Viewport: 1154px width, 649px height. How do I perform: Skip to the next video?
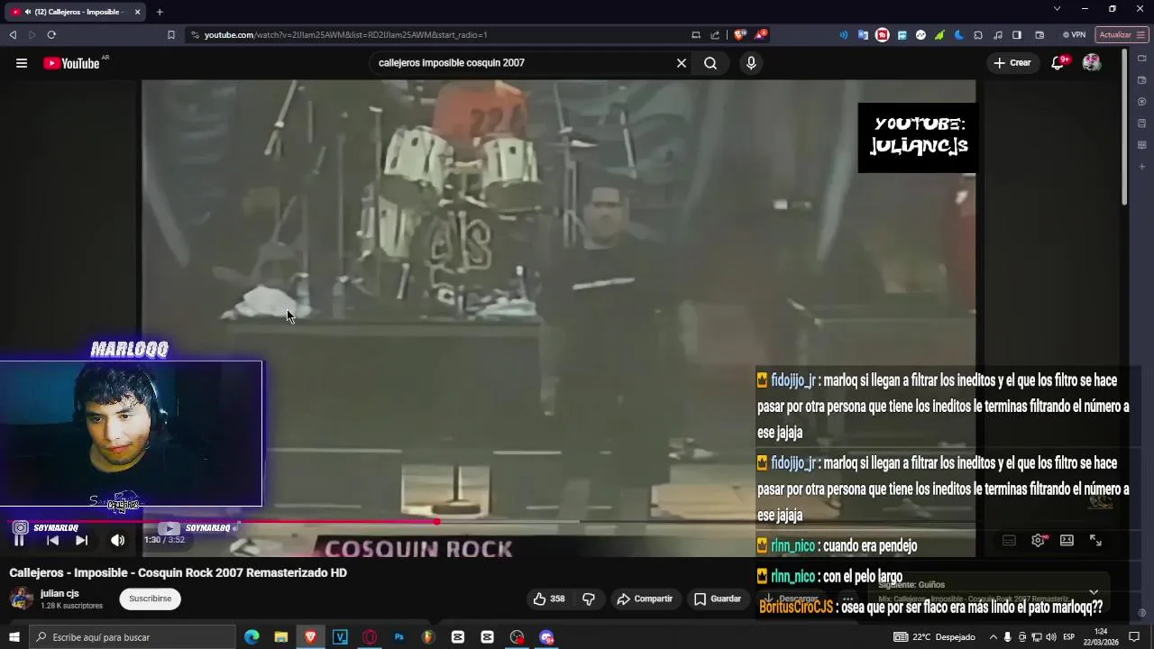click(x=81, y=540)
